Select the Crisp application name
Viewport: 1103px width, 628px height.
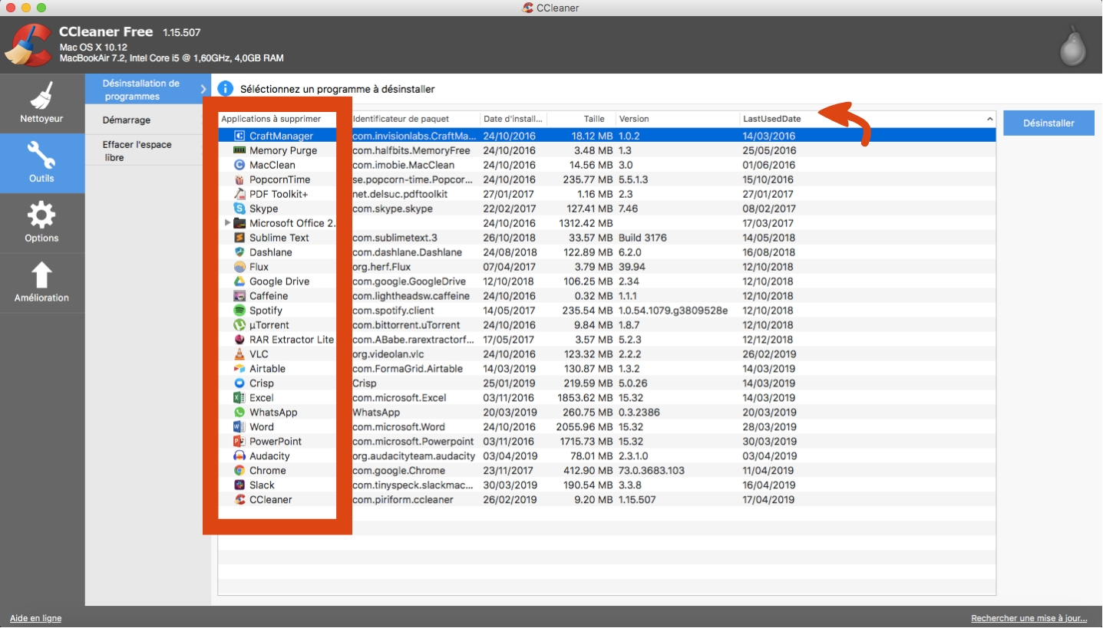(x=262, y=383)
